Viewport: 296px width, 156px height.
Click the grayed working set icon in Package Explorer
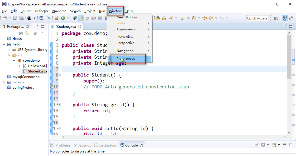[35, 33]
